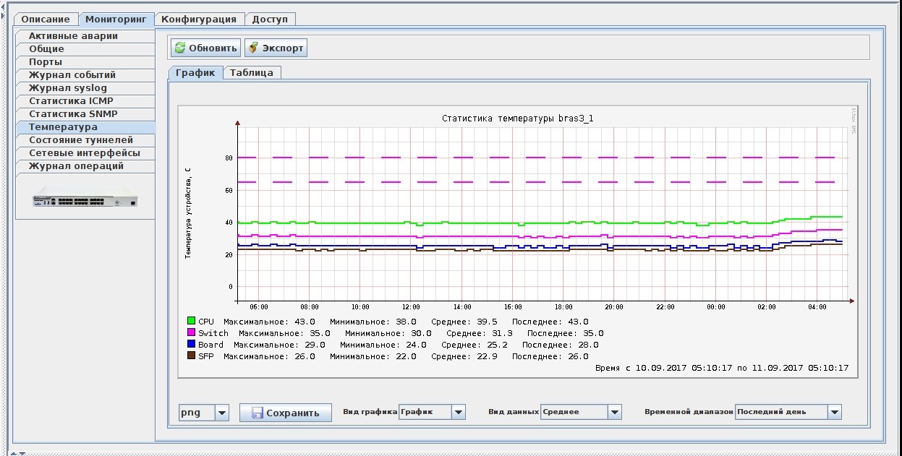Switch to the Описание tab
This screenshot has height=456, width=902.
pos(46,20)
